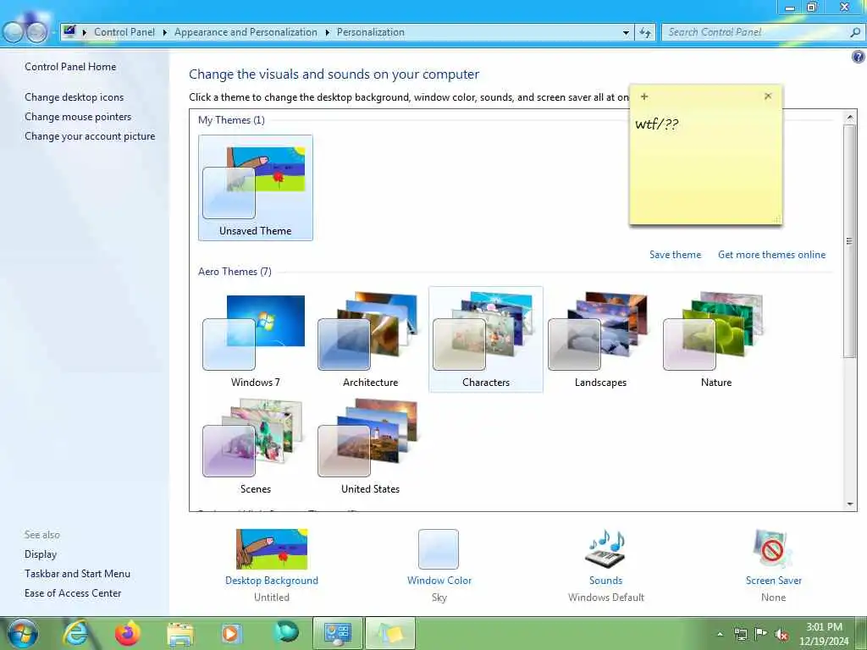867x650 pixels.
Task: Apply the Windows 7 Aero theme
Action: [x=256, y=339]
